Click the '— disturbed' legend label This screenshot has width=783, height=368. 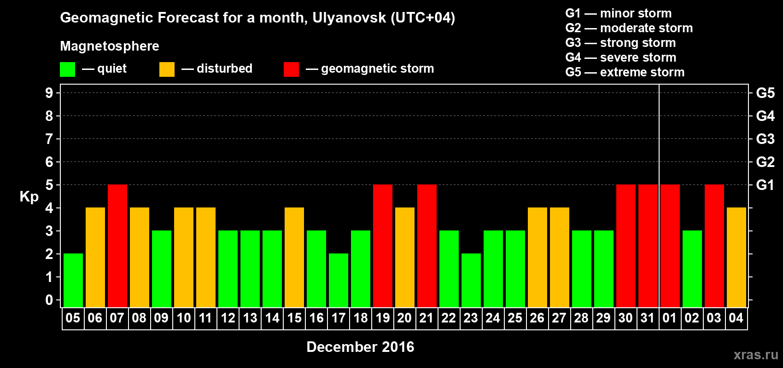217,69
